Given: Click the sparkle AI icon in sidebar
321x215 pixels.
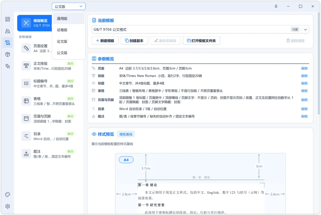Looking at the screenshot, I should tap(7, 66).
